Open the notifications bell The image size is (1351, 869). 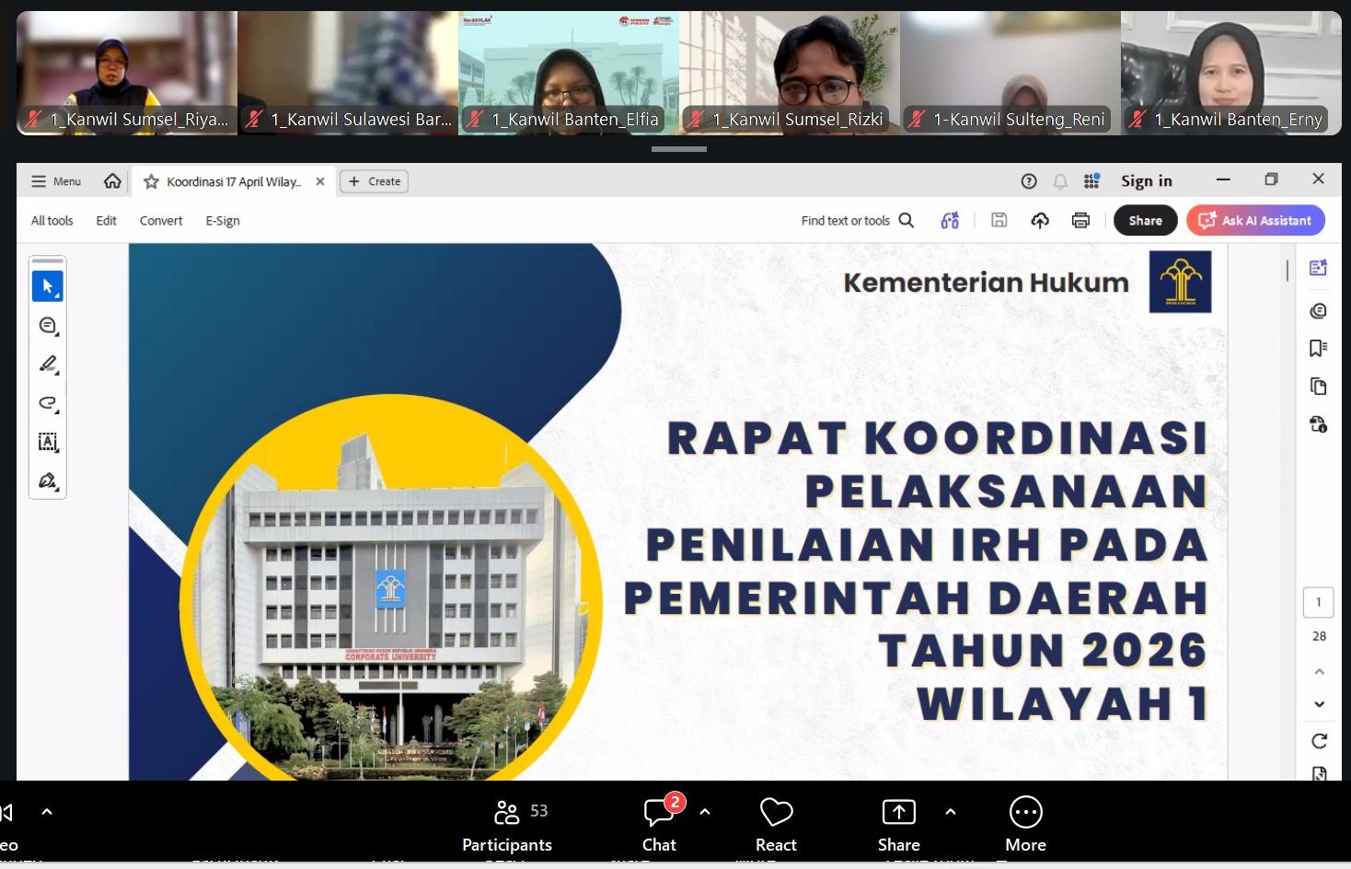pos(1060,181)
